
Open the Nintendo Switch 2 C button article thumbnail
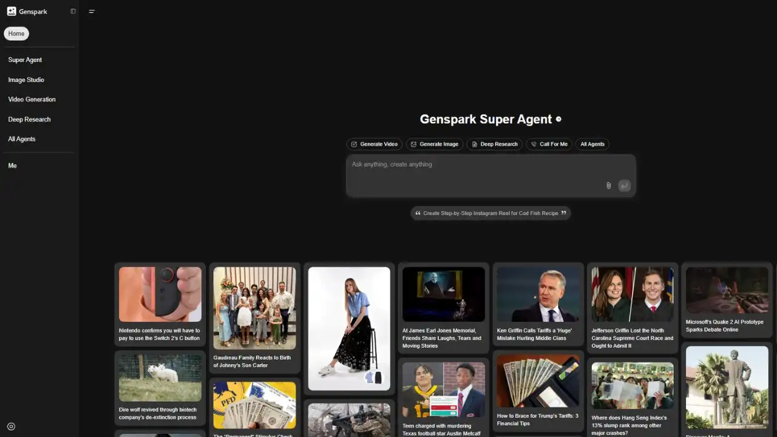(160, 294)
